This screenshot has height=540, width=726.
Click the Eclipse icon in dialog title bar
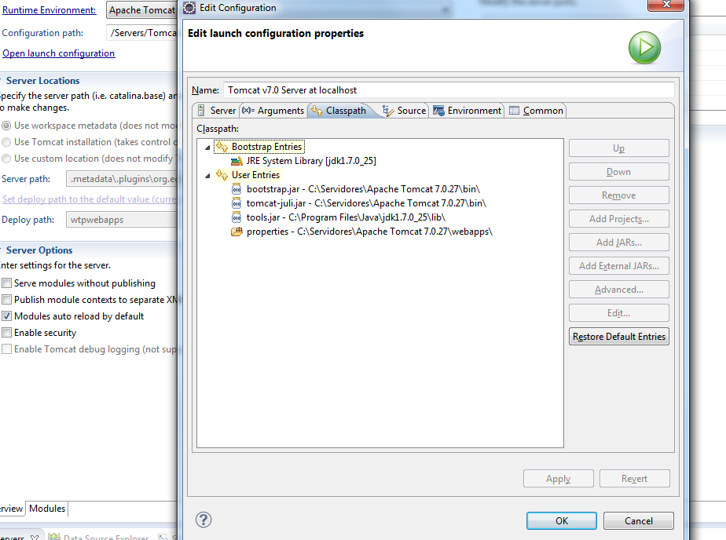pos(190,8)
